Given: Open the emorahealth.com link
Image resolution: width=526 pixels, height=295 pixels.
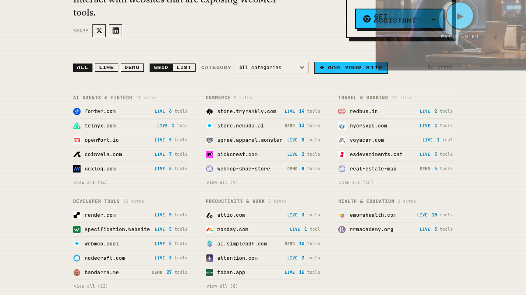Looking at the screenshot, I should (373, 215).
